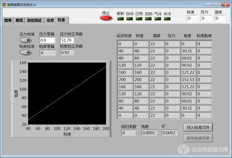
Task: Click the 压力零偏 input field
Action: point(47,40)
